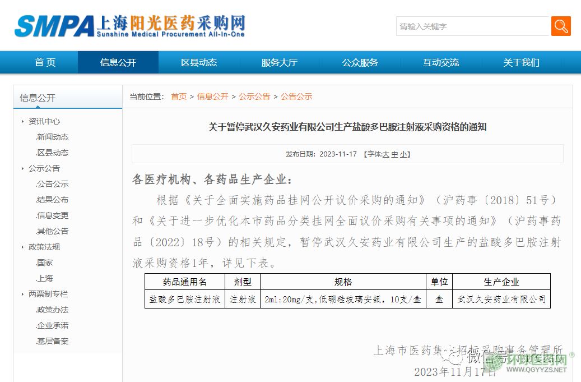Open the 关于我们 navigation tab
Image resolution: width=581 pixels, height=382 pixels.
[521, 62]
